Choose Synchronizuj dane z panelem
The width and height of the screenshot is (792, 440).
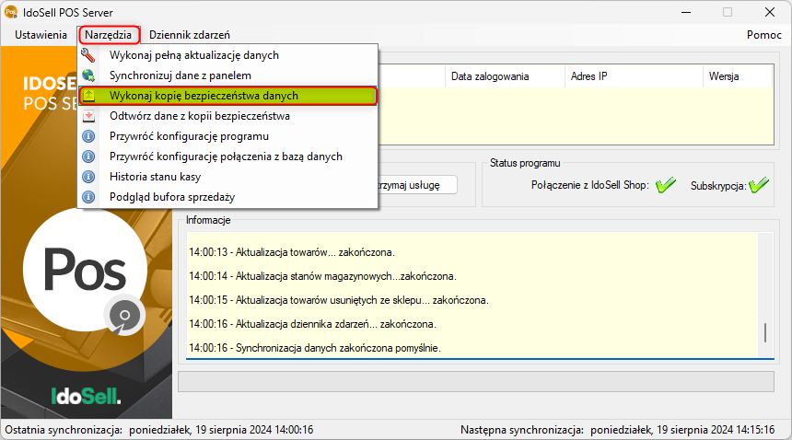pos(227,75)
